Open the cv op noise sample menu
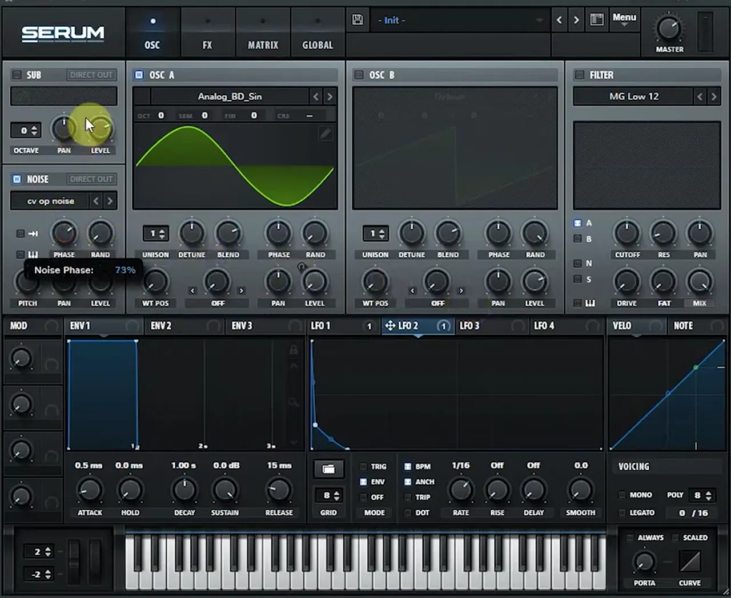 click(50, 201)
